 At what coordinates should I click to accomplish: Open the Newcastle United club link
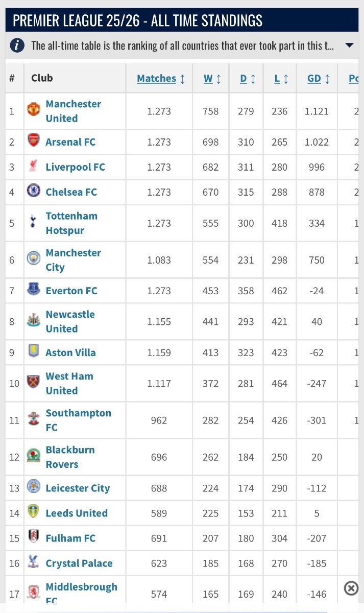[x=70, y=321]
